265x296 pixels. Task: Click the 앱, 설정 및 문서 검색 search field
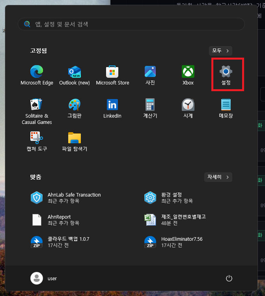131,24
